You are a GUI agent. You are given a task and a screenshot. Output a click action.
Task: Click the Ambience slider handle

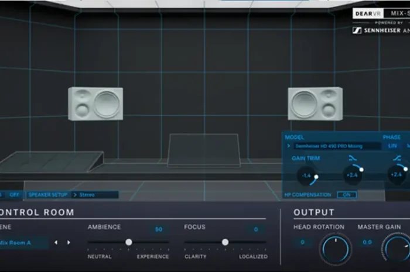click(x=129, y=242)
